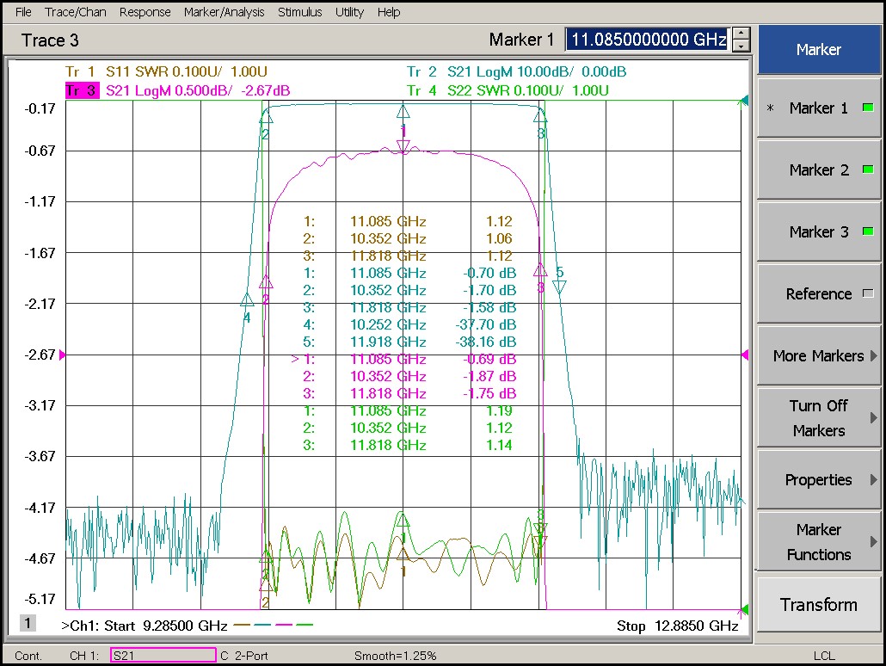The height and width of the screenshot is (666, 886).
Task: Activate the Tr 4 S22 SWR trace label
Action: 508,90
